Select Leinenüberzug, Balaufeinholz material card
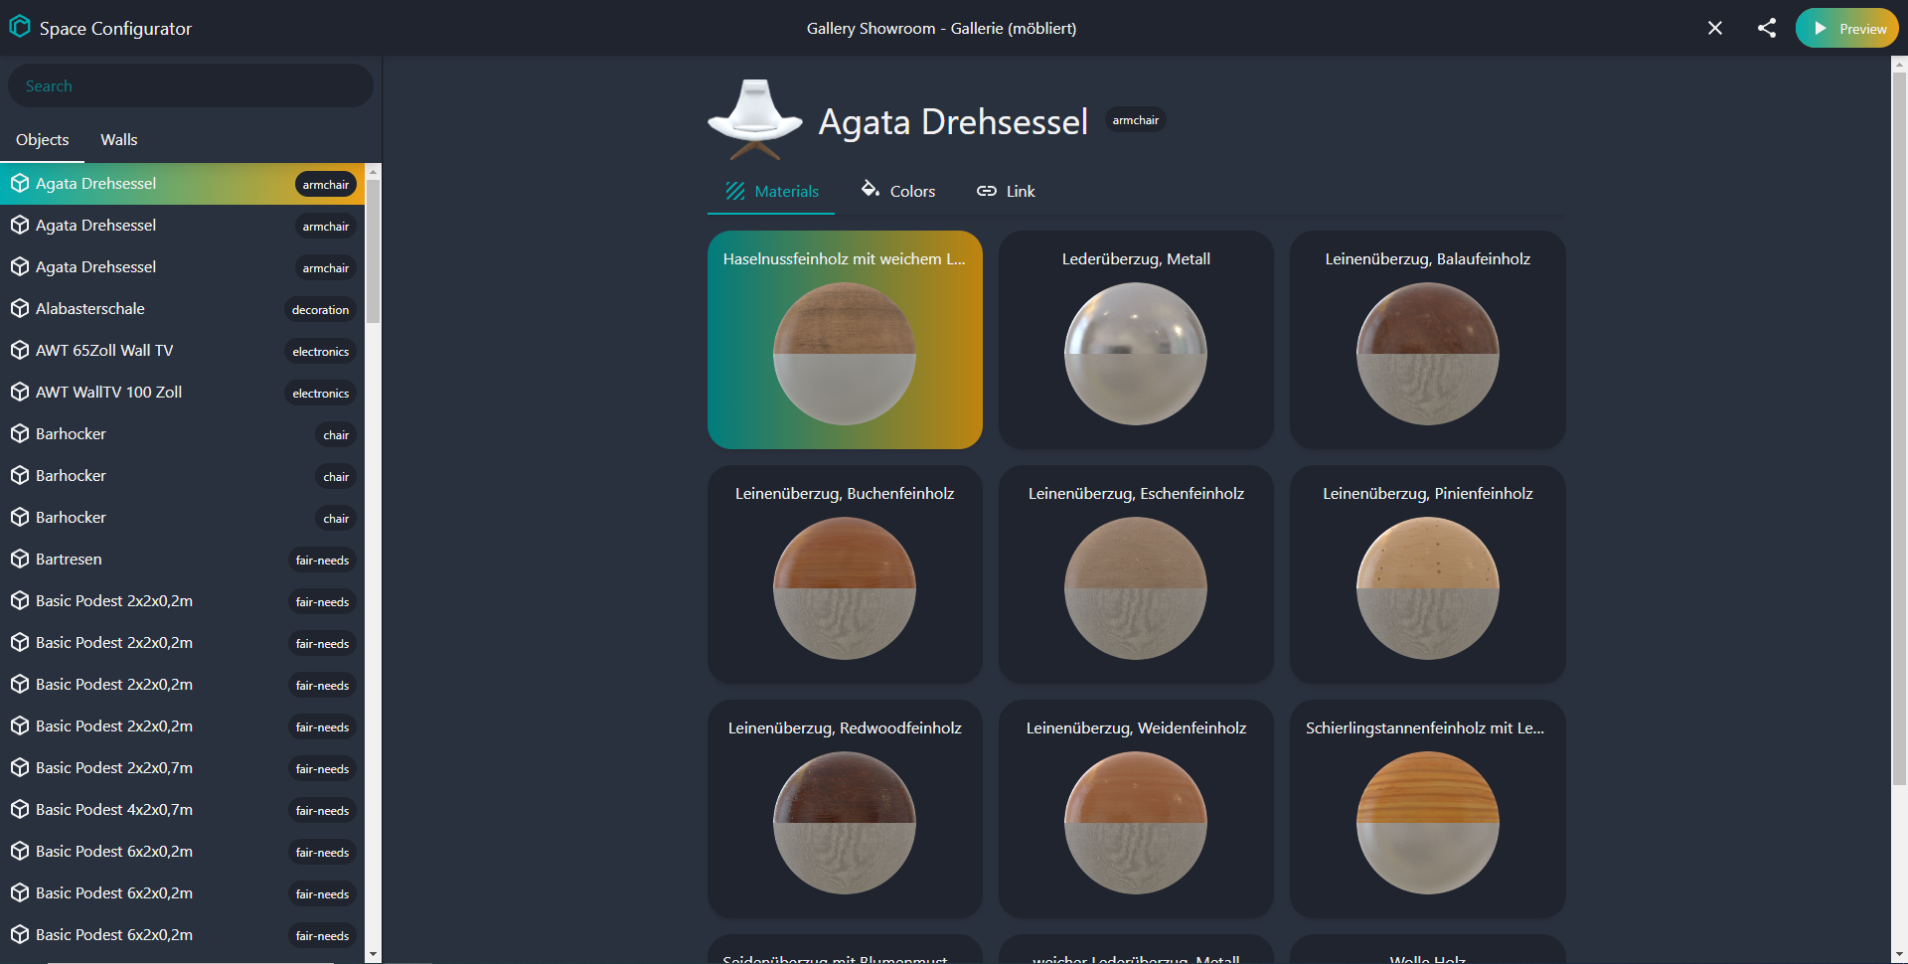1908x964 pixels. pos(1428,340)
